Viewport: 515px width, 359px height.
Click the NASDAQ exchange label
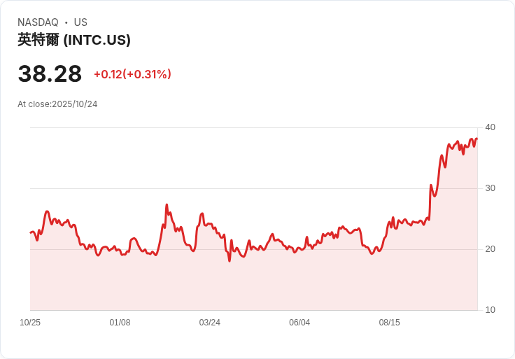coord(38,22)
